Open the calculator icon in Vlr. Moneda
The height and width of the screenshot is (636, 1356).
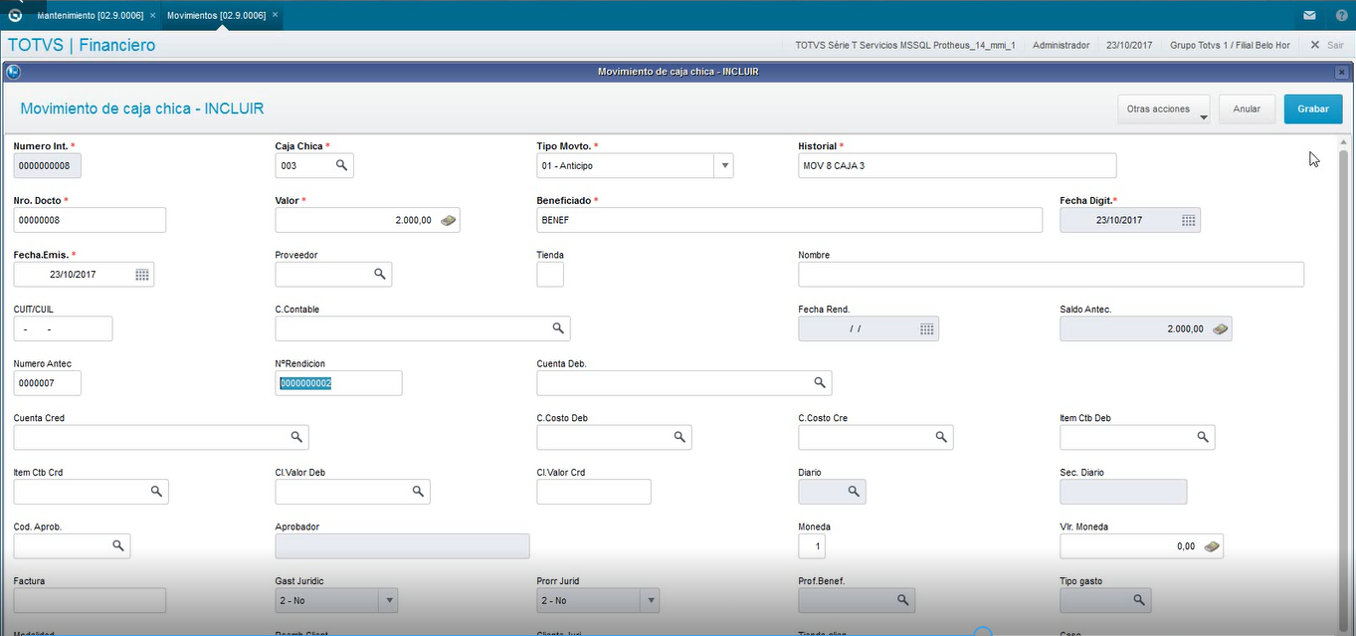1211,546
